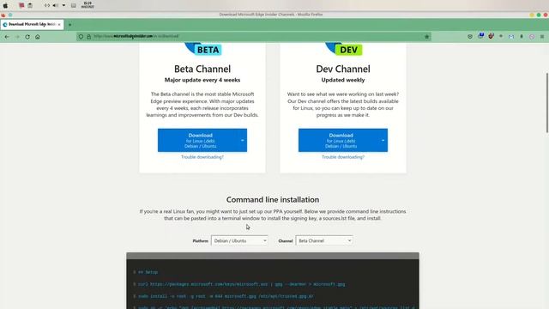Open the Apple logo system menu
This screenshot has width=549, height=309.
coord(5,6)
